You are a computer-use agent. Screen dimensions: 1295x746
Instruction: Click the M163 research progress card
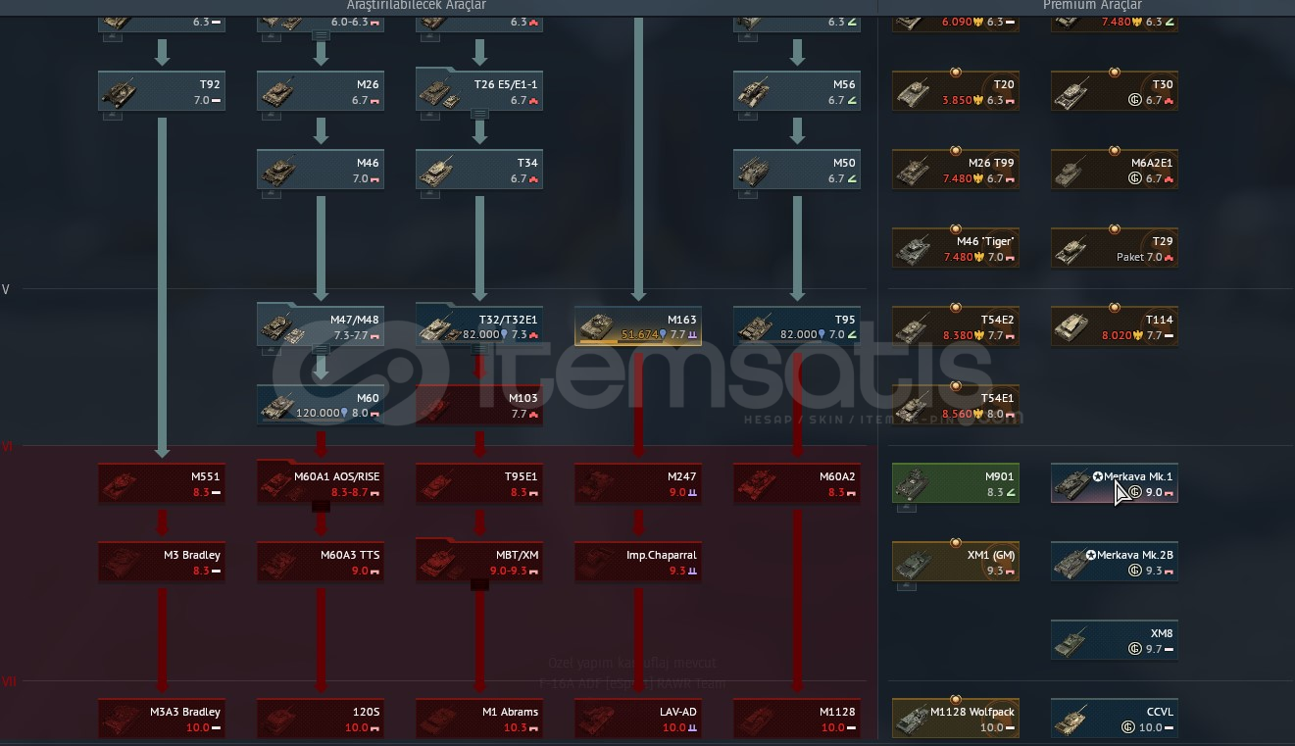pos(638,326)
